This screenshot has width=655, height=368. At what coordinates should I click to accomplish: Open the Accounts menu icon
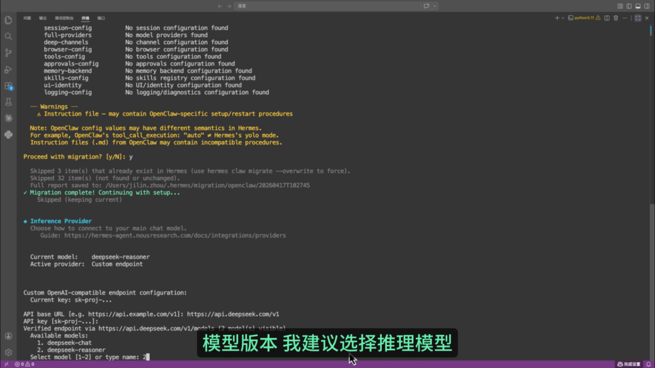click(8, 336)
